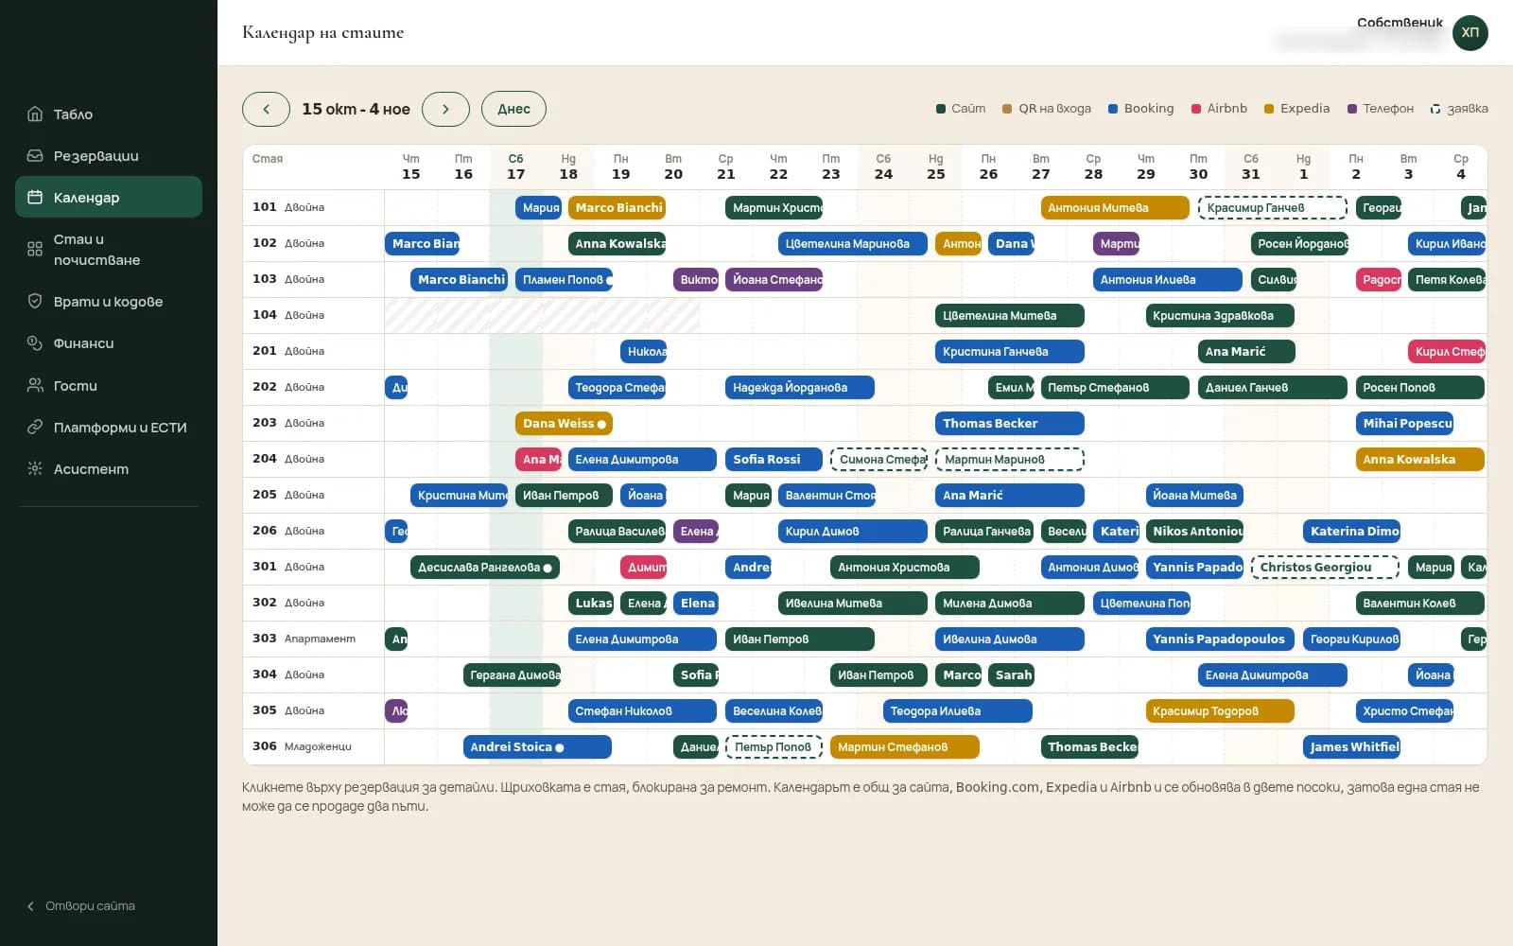Viewport: 1513px width, 946px height.
Task: Click the Врати и кодове shield icon
Action: [35, 302]
